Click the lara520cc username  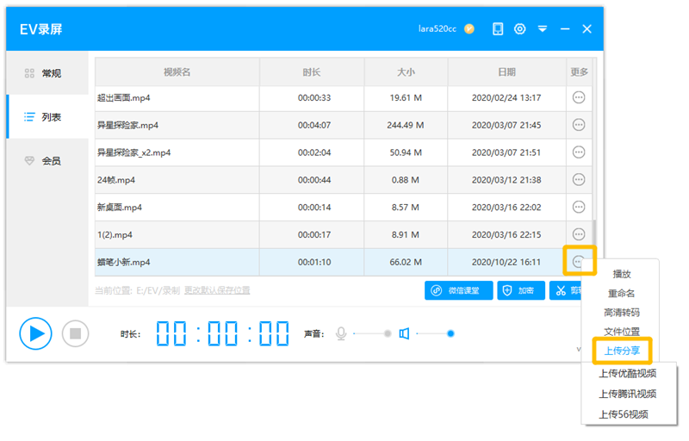point(438,29)
